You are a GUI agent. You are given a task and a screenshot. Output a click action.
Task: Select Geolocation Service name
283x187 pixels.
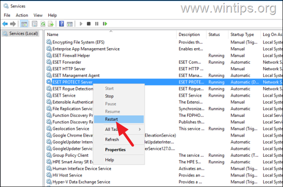coord(71,129)
